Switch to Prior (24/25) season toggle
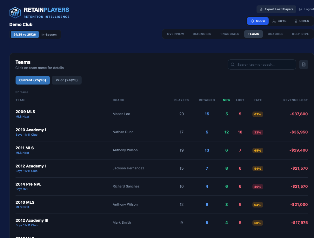Screen dimensions: 314x238 [66, 80]
